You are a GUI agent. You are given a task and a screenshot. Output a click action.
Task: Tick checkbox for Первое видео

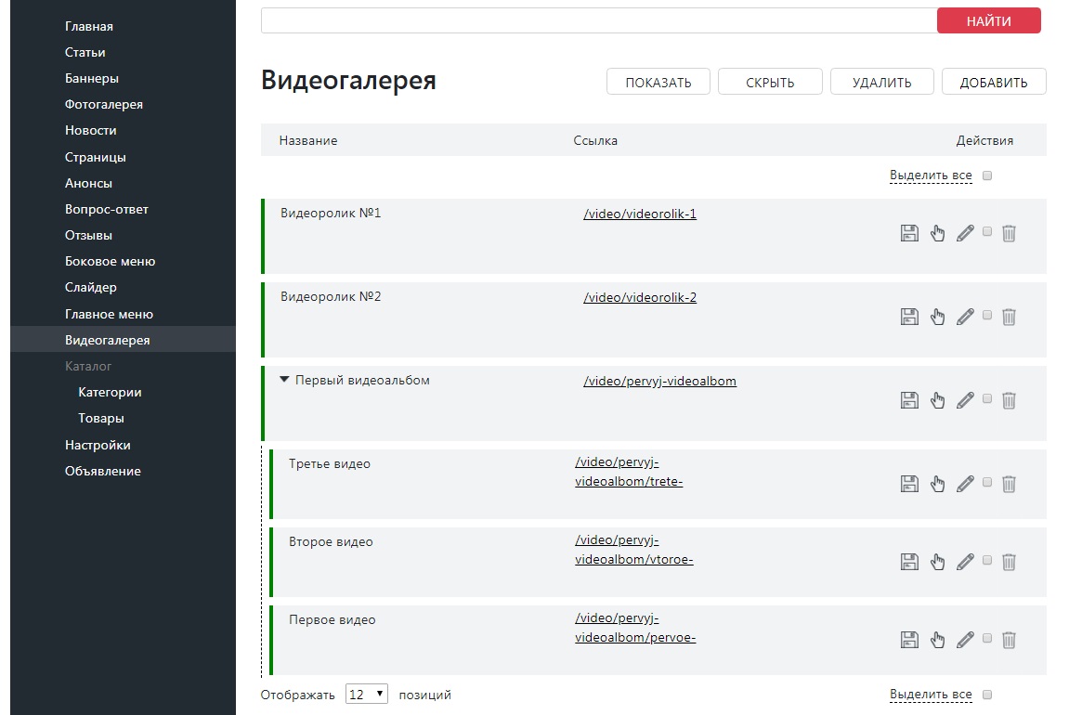[987, 638]
